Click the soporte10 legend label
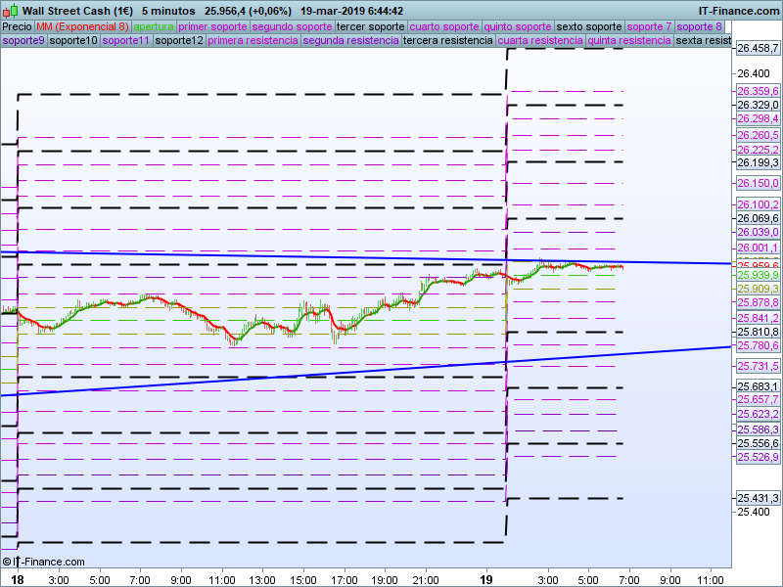 74,40
